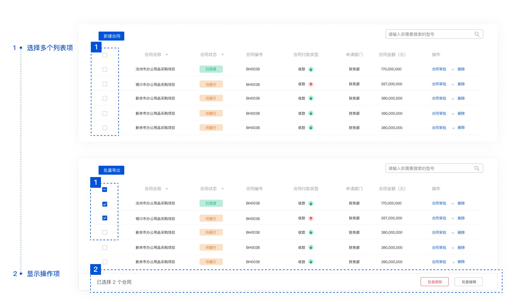Screen dimensions: 521x307
Task: Expand 合同审批 chevron, 铜川市 row, 批量导出 panel
Action: (x=453, y=218)
